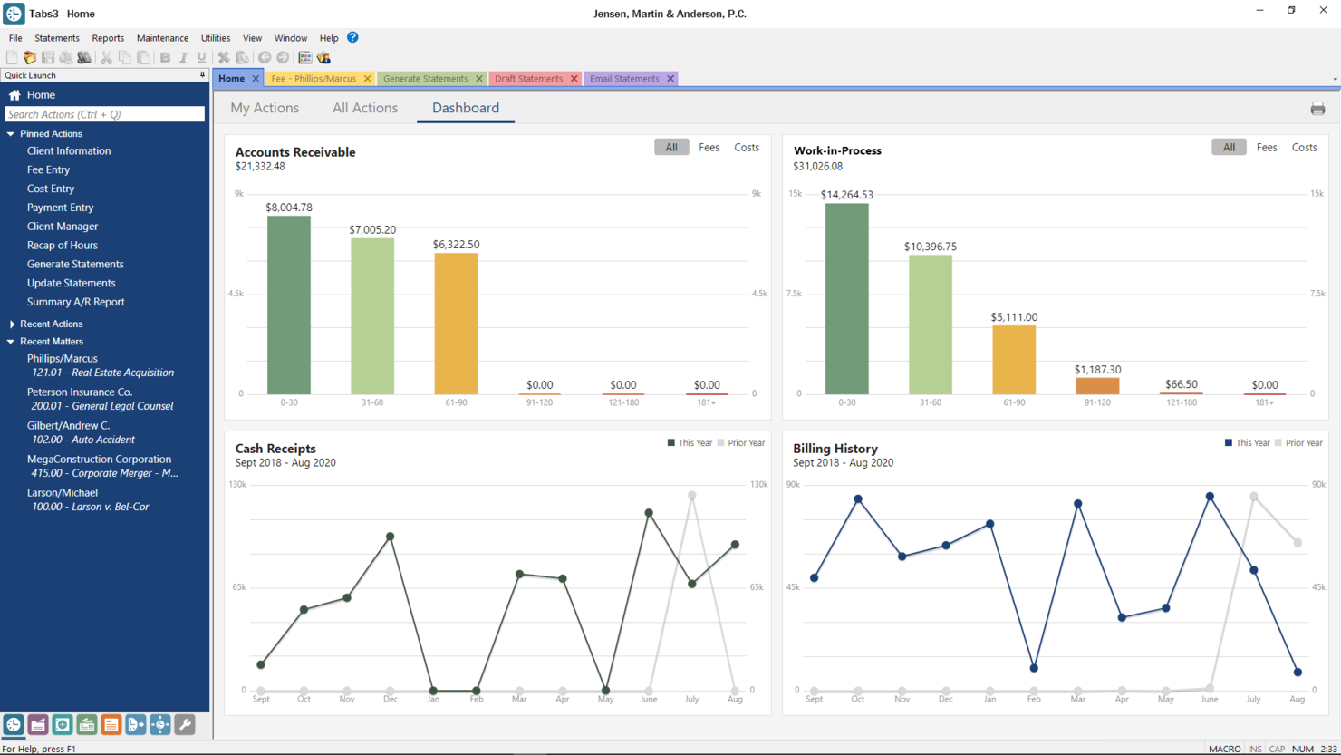The image size is (1341, 755).
Task: Click the blue Help question mark icon
Action: click(x=352, y=37)
